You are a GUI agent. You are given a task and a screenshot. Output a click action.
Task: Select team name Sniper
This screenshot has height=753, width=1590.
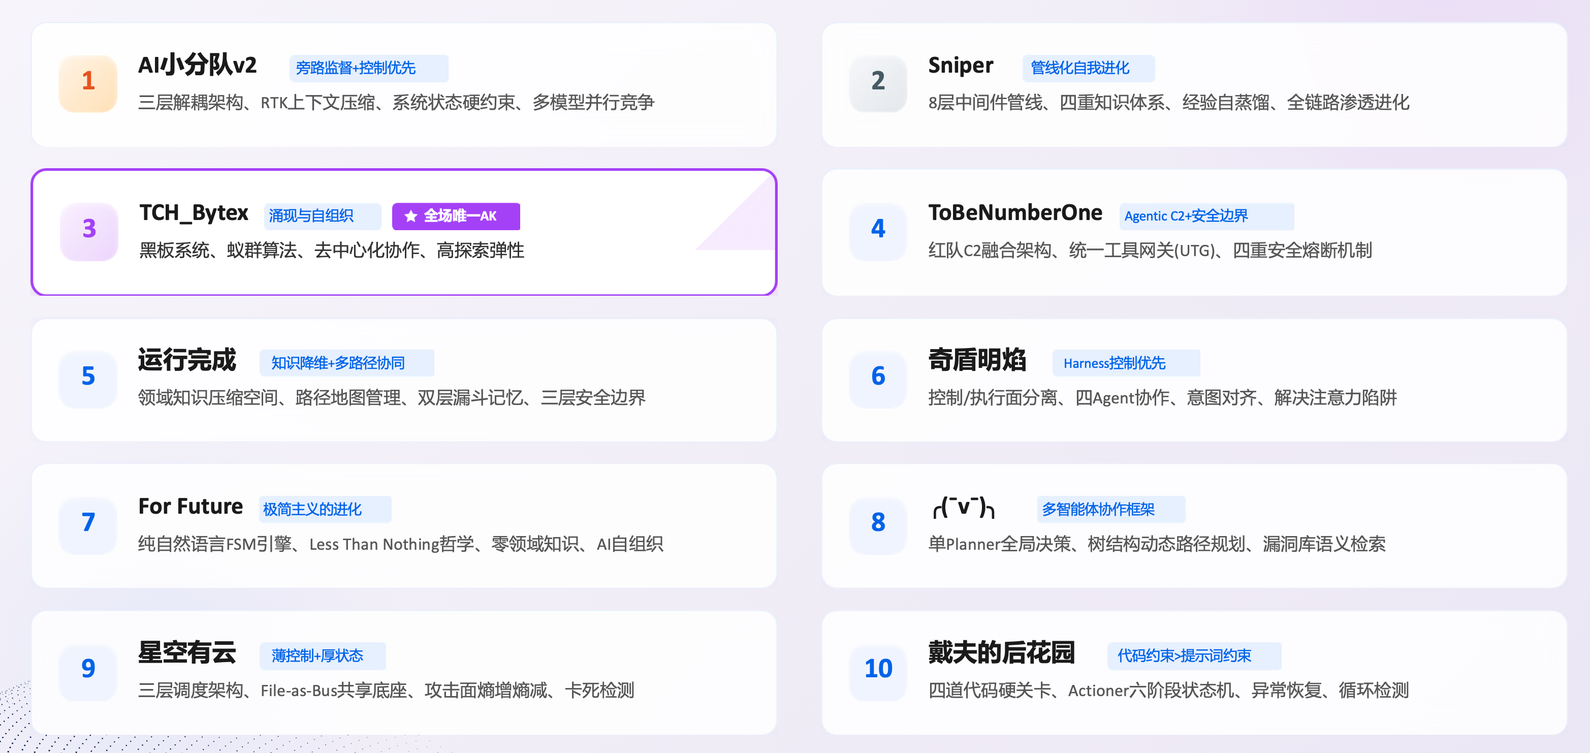pyautogui.click(x=961, y=66)
